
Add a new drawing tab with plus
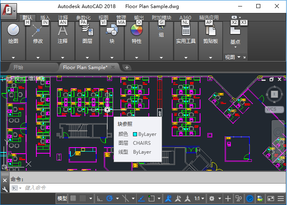(127, 68)
